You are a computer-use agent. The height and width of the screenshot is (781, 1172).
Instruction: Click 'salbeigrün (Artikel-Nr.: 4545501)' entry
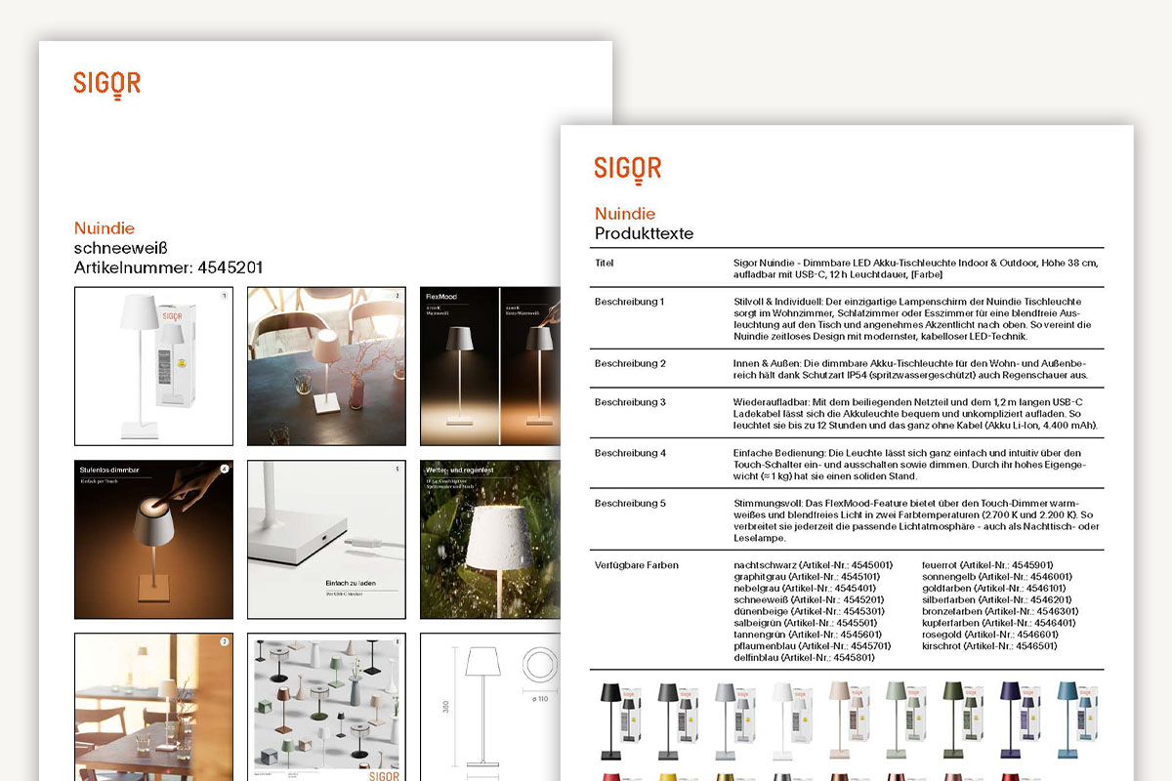[805, 623]
